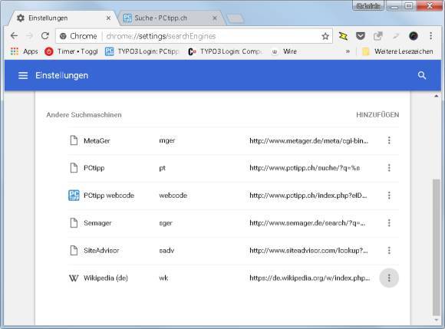
Task: Click the metager.de URL text
Action: tap(308, 140)
